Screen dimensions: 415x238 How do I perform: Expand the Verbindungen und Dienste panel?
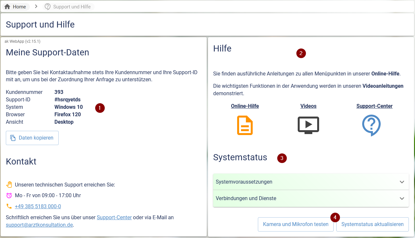click(246, 198)
